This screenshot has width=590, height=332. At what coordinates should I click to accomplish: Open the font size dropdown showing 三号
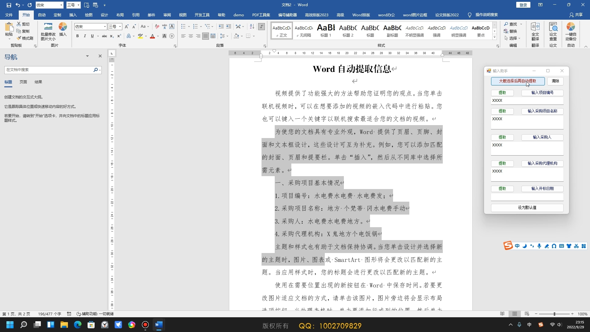click(x=120, y=27)
